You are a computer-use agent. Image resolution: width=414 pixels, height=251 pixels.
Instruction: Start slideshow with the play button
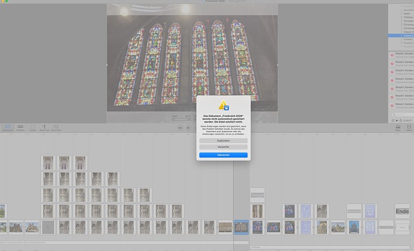pyautogui.click(x=188, y=128)
